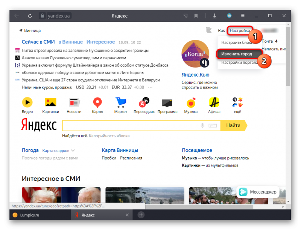301x230 pixels.
Task: Click the blue round profile icon in the toolbar
Action: point(229,15)
